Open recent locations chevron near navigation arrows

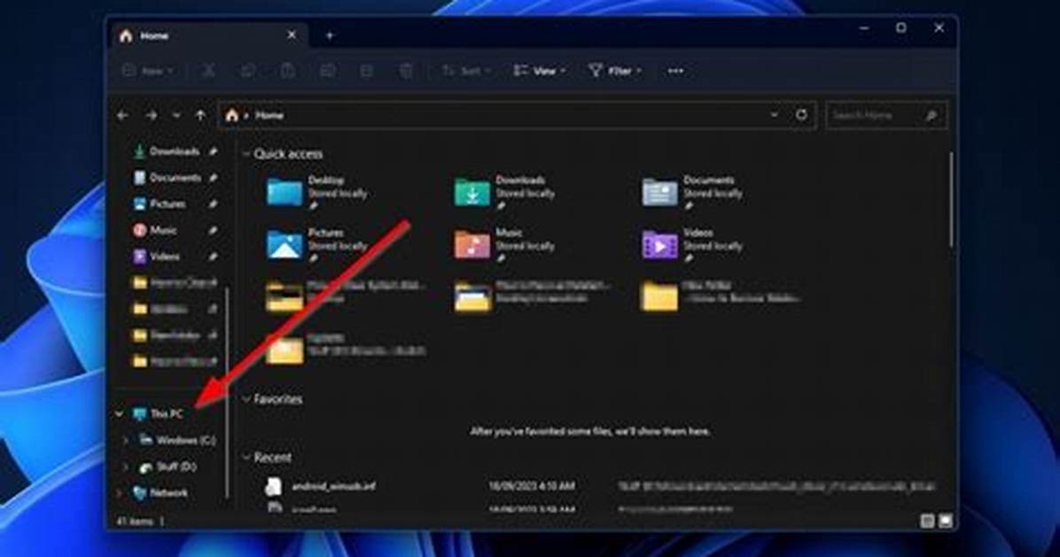(176, 115)
